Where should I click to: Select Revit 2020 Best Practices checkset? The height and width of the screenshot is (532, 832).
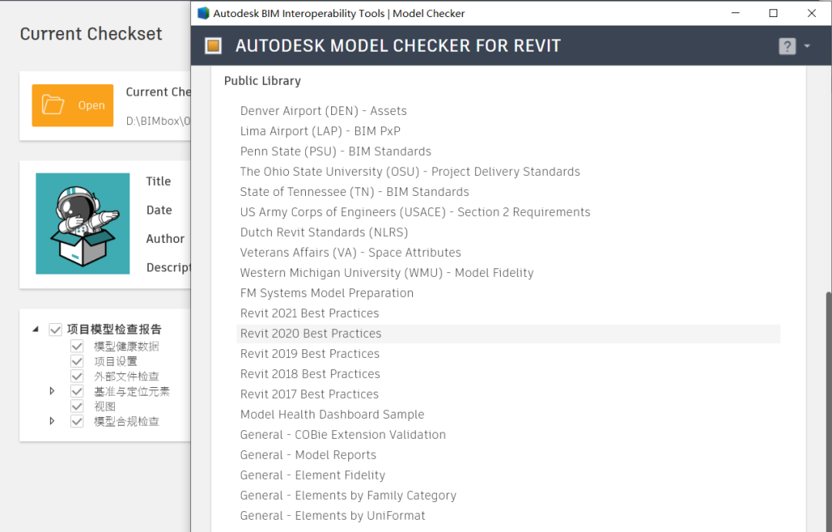(x=310, y=334)
